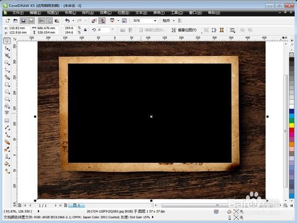Open the 编辑 (Edit) menu

[x=35, y=12]
